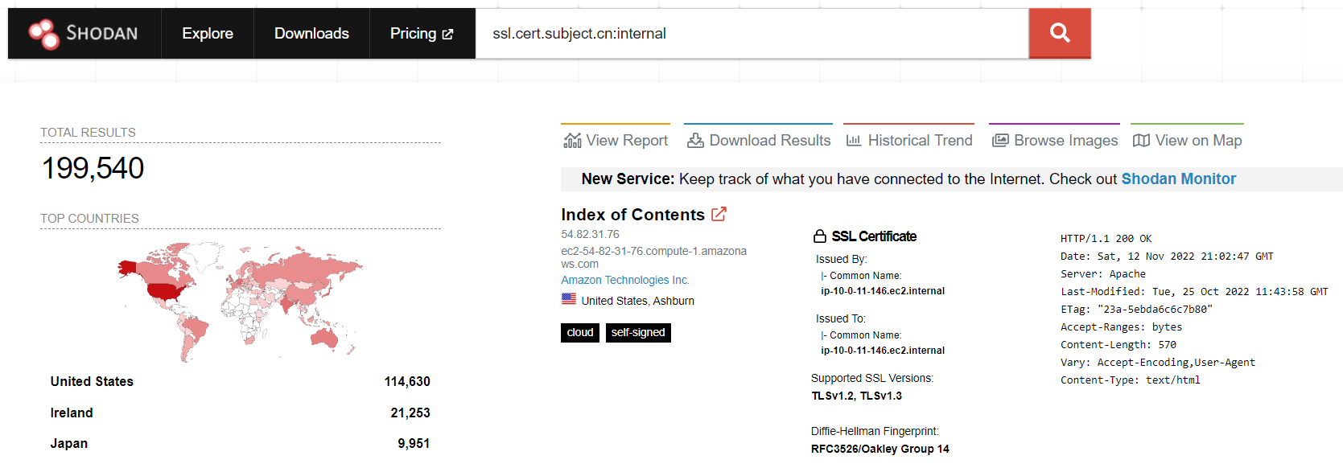Click the TOP COUNTRIES heading

89,219
